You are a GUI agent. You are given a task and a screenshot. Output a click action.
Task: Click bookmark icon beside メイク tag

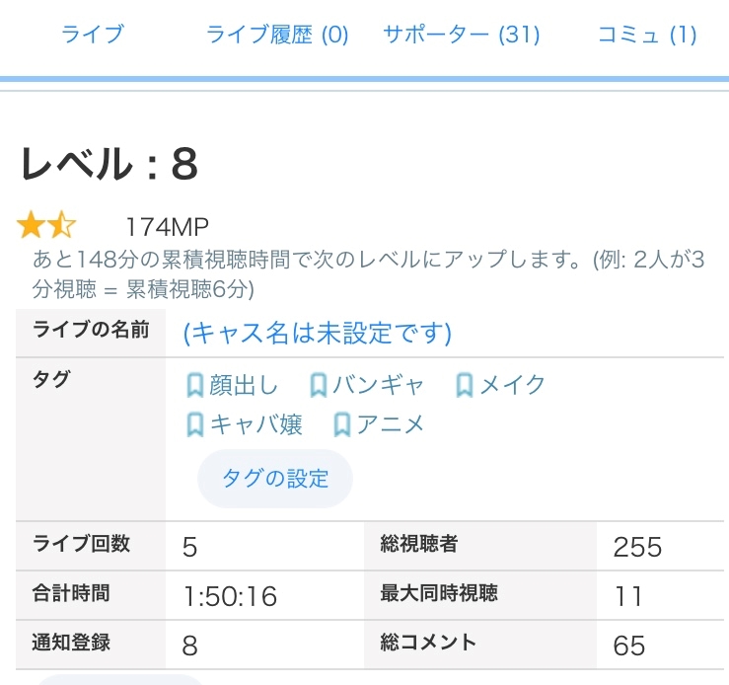click(465, 386)
